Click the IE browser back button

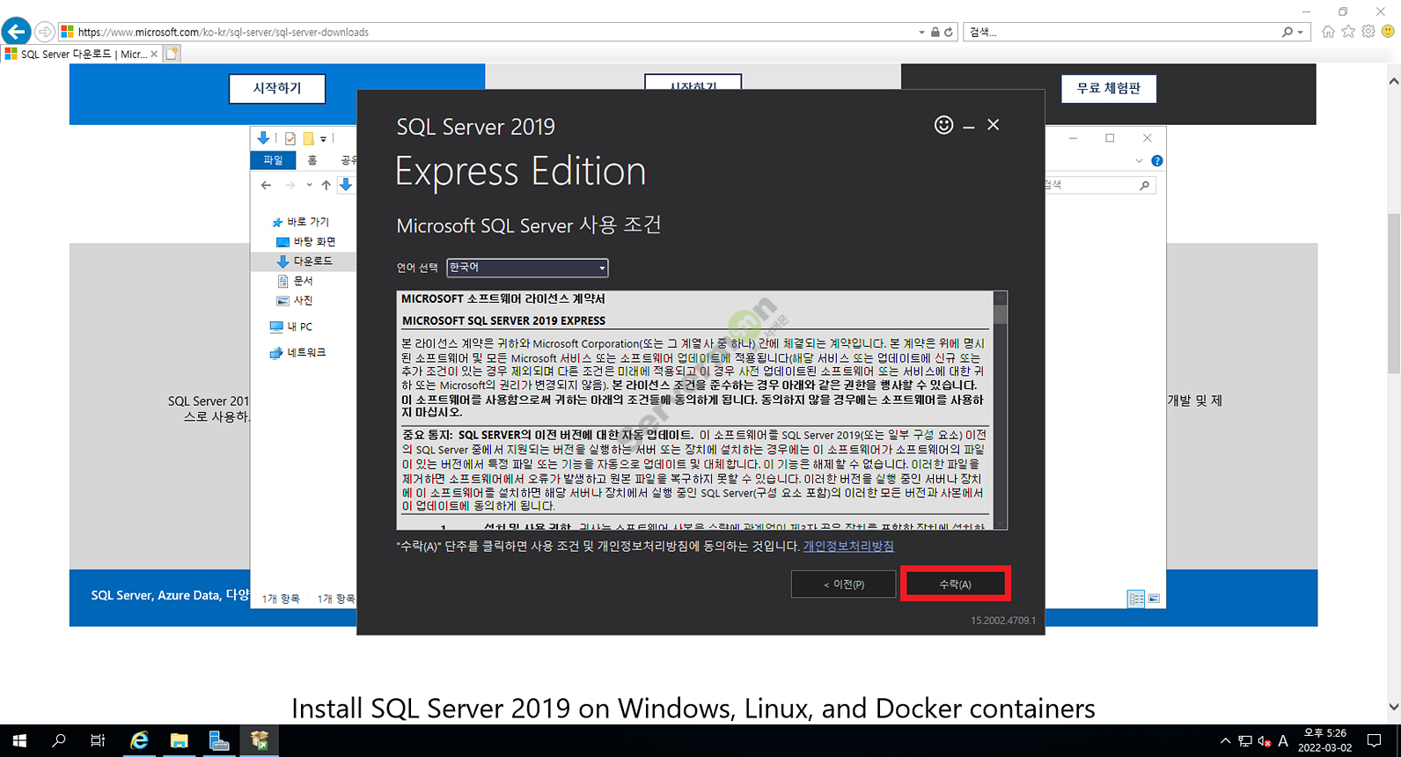tap(16, 32)
